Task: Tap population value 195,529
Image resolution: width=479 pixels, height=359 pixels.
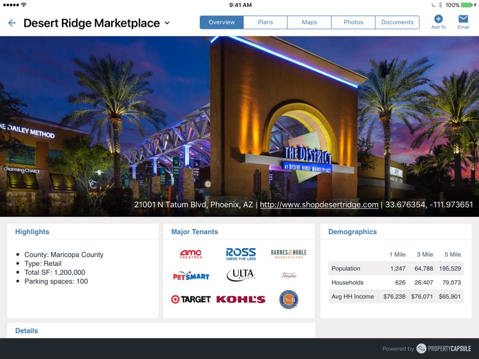Action: click(x=450, y=268)
